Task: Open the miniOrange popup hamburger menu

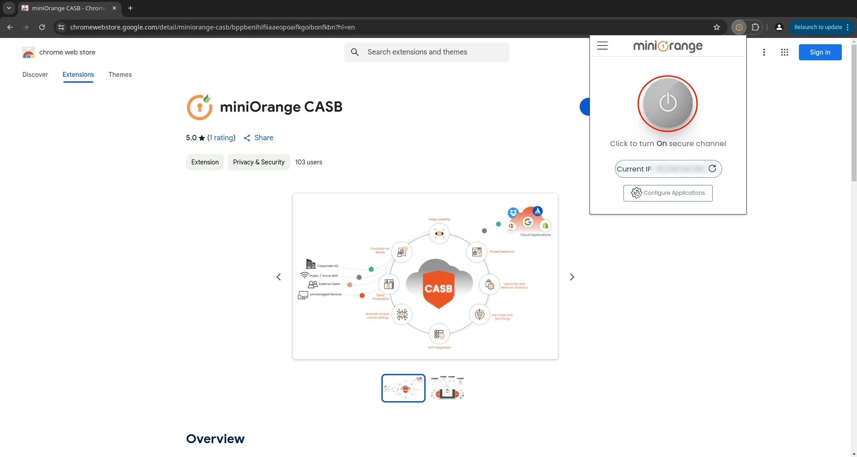Action: click(602, 46)
